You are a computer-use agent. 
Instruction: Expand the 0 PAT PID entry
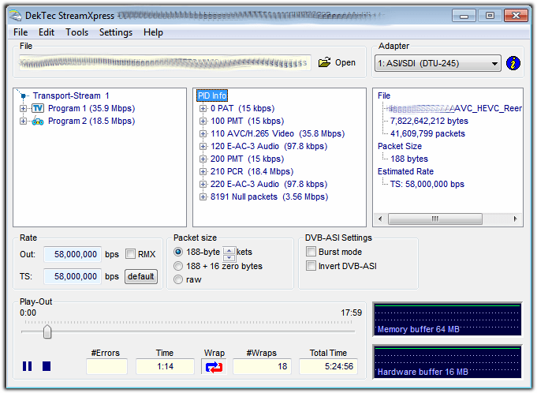(203, 109)
